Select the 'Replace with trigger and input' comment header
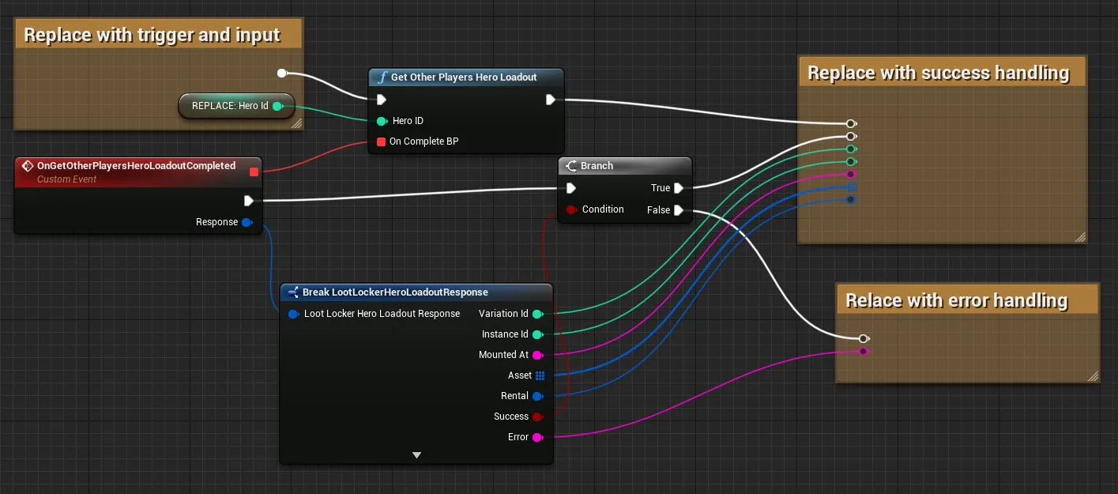This screenshot has width=1118, height=494. pos(158,35)
